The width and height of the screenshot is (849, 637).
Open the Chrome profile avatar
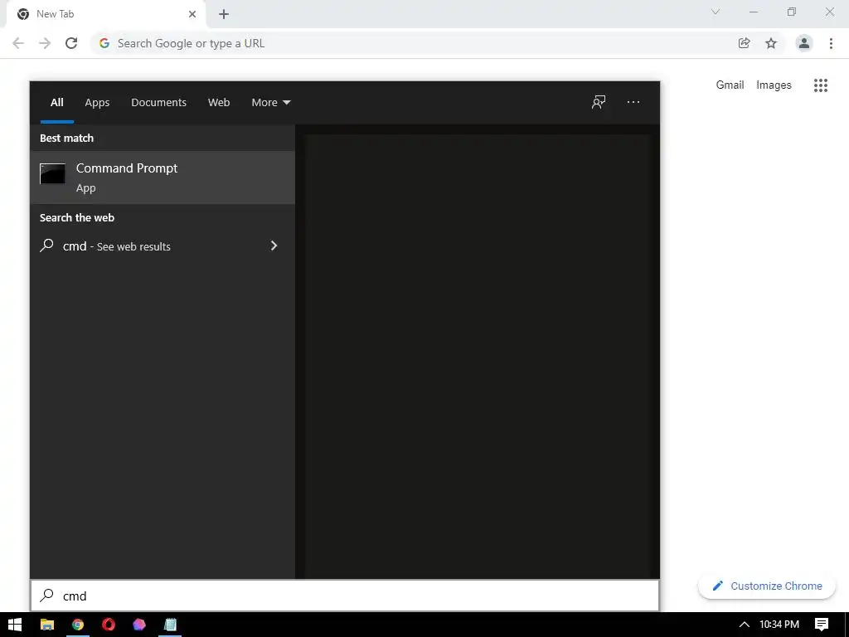coord(804,43)
